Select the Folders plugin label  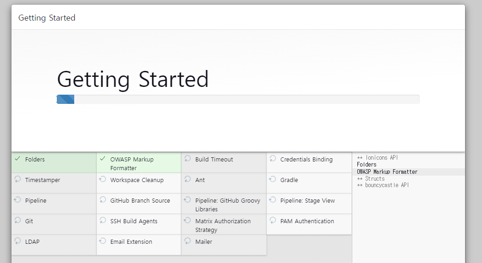tap(35, 159)
